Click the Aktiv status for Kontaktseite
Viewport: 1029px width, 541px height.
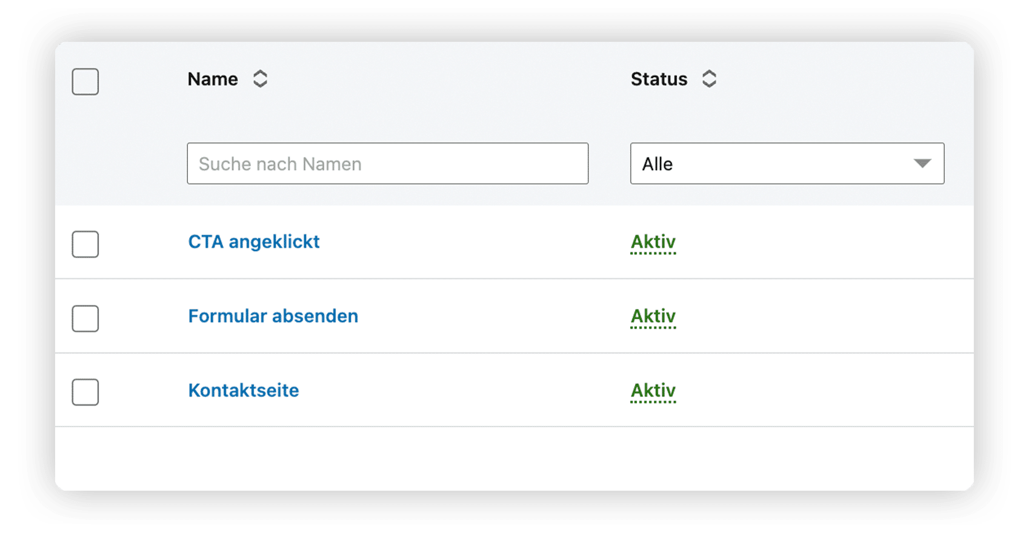(x=653, y=391)
